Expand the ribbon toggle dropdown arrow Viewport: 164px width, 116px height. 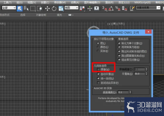click(73, 15)
